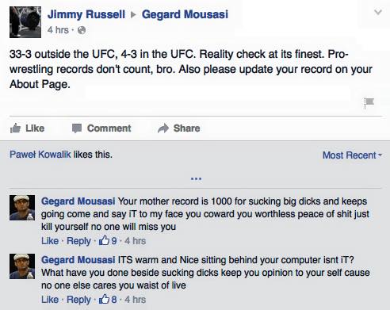Open likes count with 8 thumbs-up
This screenshot has height=310, width=390.
[108, 300]
